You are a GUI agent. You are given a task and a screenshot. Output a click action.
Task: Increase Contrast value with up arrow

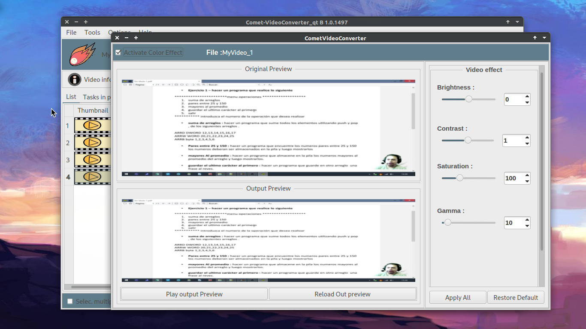(527, 138)
